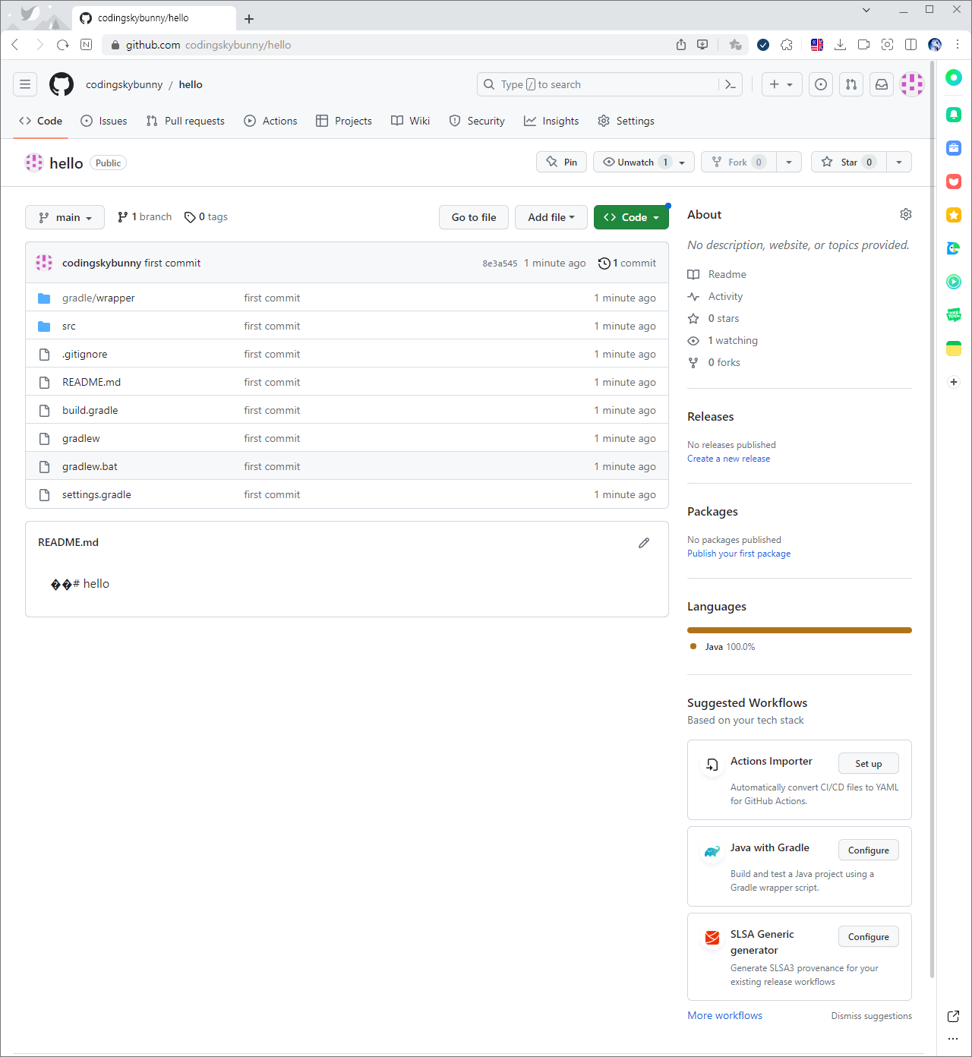Open the 1 commit history link
Viewport: 972px width, 1057px height.
627,263
